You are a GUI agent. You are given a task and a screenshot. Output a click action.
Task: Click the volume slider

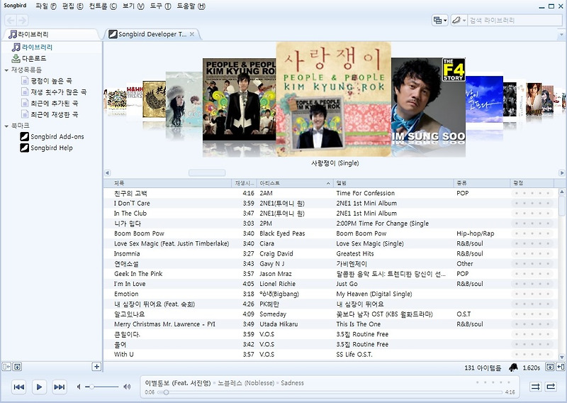[103, 387]
